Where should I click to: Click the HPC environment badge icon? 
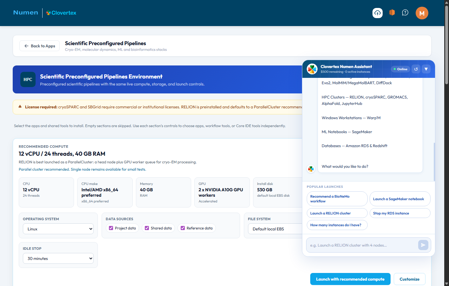tap(28, 79)
